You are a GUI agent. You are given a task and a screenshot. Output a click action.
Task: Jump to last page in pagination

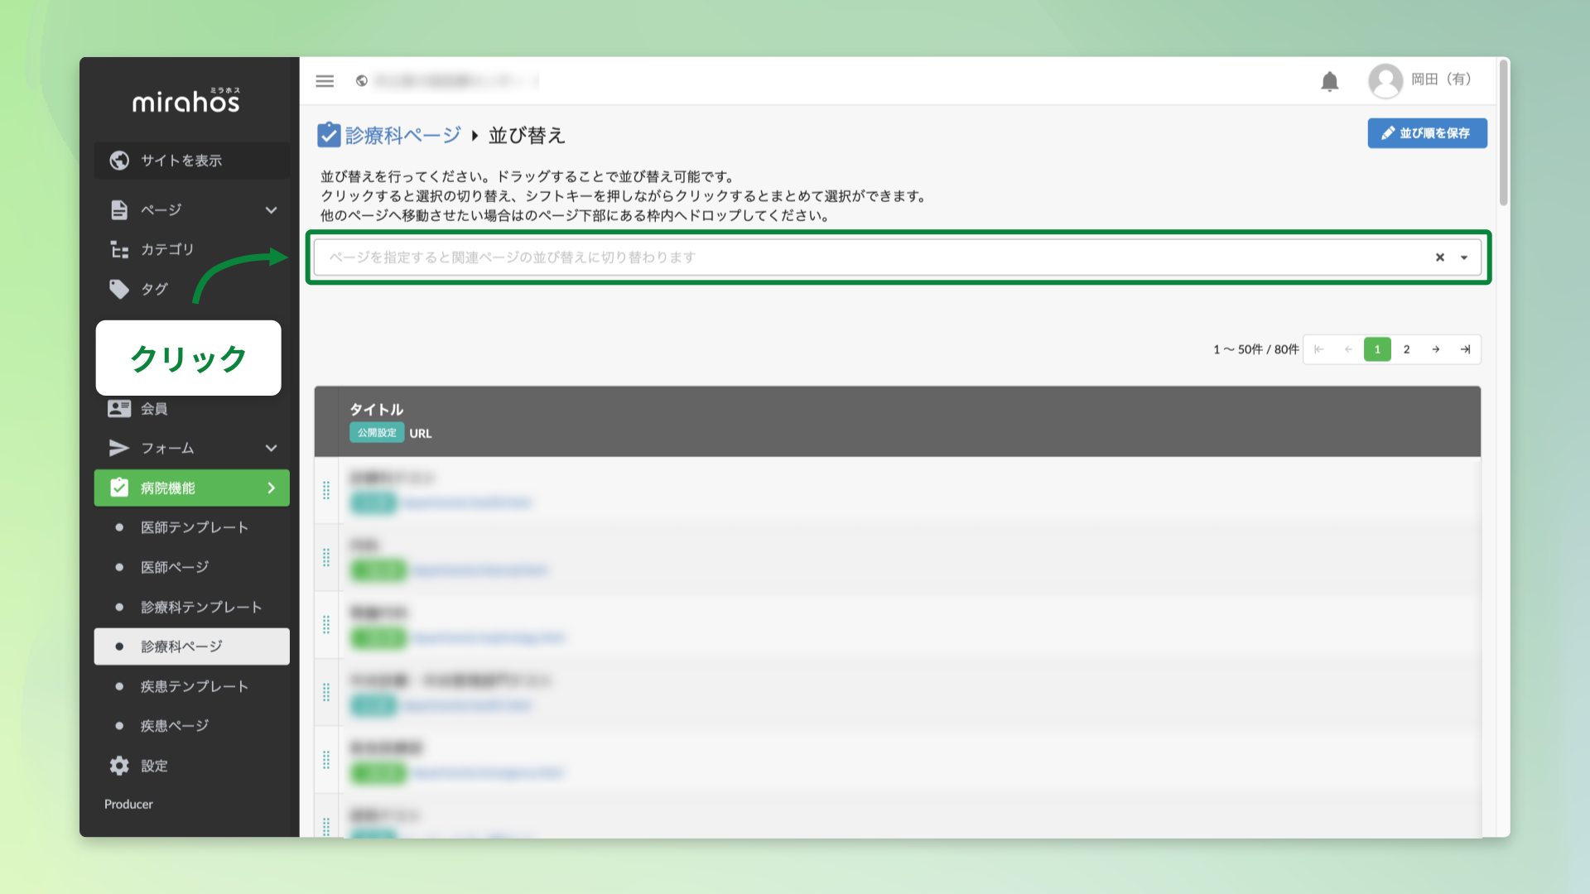point(1465,349)
